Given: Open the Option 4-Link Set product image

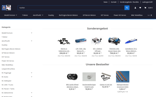Looking at the screenshot, I should click(106, 77).
